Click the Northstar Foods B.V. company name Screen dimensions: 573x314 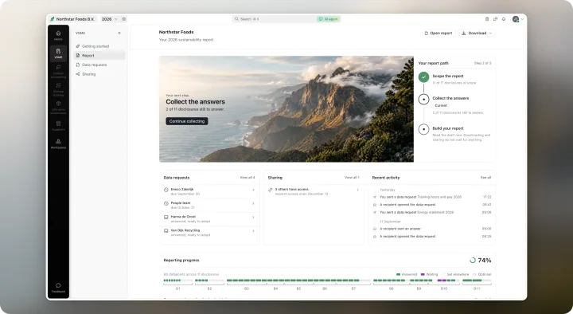[x=76, y=19]
